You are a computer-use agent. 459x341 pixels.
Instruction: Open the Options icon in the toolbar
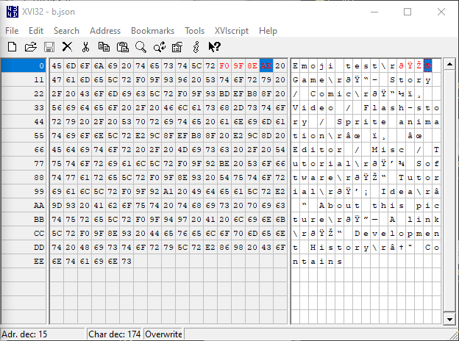pyautogui.click(x=177, y=47)
